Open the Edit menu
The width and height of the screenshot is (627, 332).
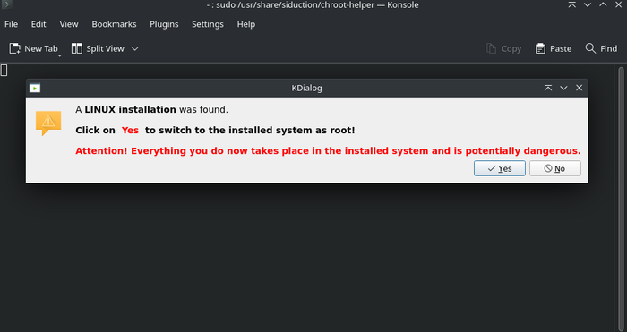(39, 24)
